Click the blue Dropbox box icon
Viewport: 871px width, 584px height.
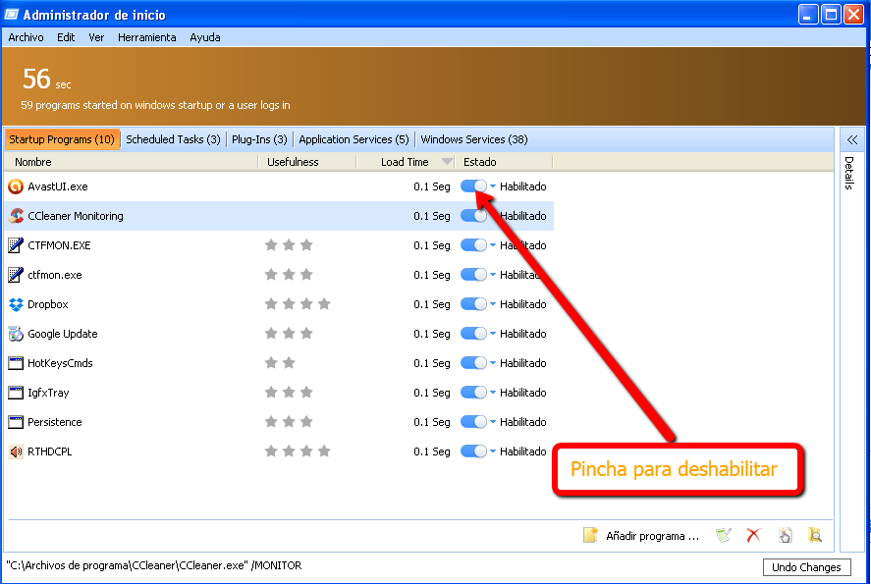16,304
